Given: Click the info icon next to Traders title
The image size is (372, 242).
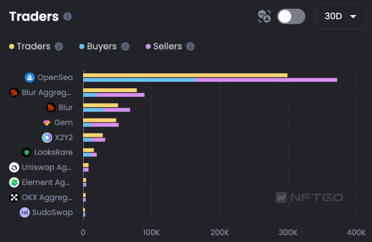Looking at the screenshot, I should coord(67,16).
